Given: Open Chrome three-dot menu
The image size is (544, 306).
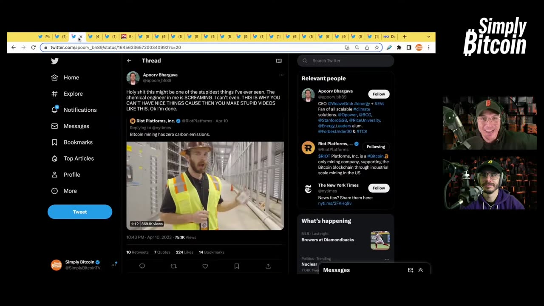Looking at the screenshot, I should coord(428,48).
